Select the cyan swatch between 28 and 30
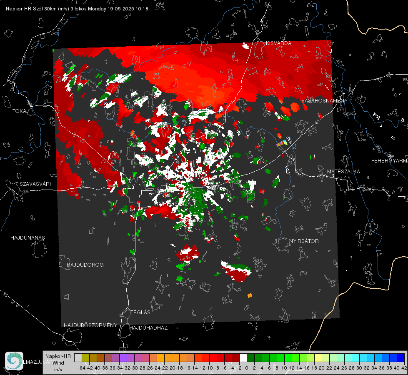 [356, 357]
